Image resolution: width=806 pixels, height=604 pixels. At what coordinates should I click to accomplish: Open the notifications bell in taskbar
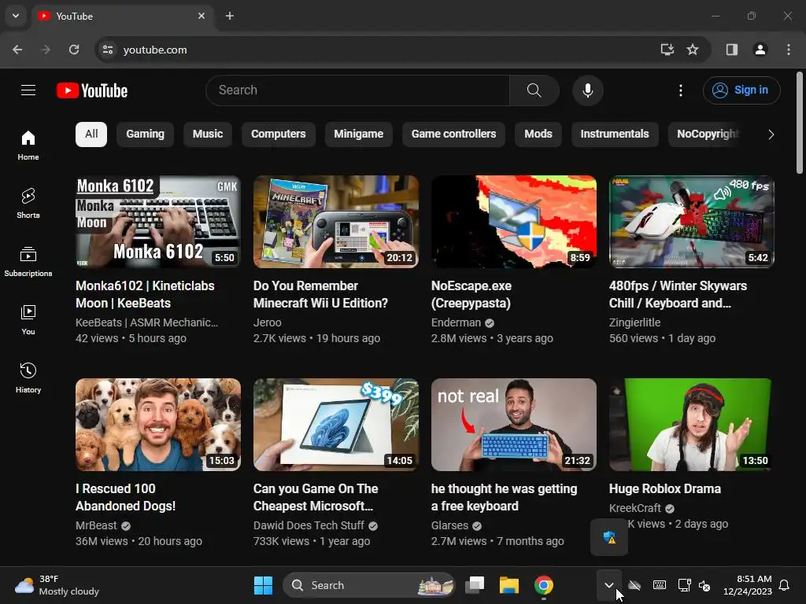click(x=785, y=585)
